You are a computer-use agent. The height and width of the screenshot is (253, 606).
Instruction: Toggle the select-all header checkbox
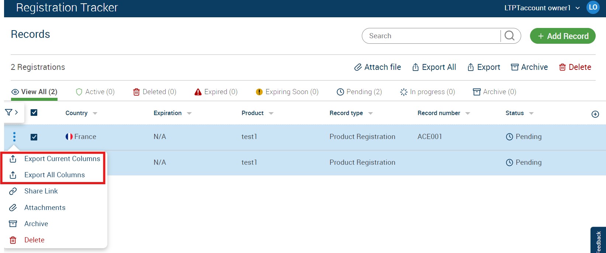click(34, 113)
